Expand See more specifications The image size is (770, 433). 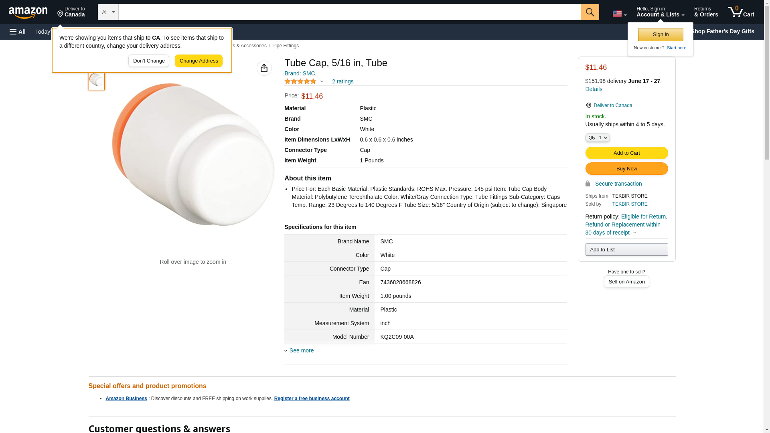coord(301,350)
